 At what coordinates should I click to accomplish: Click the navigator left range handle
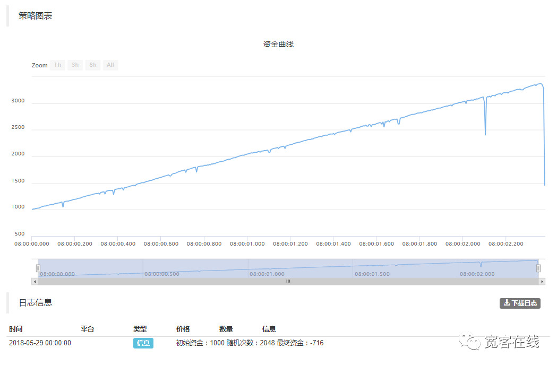click(38, 268)
